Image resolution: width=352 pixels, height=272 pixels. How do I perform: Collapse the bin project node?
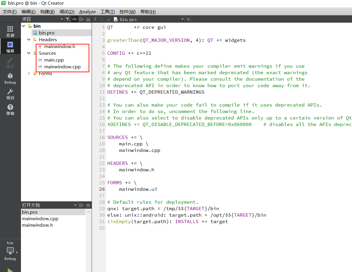(x=24, y=26)
